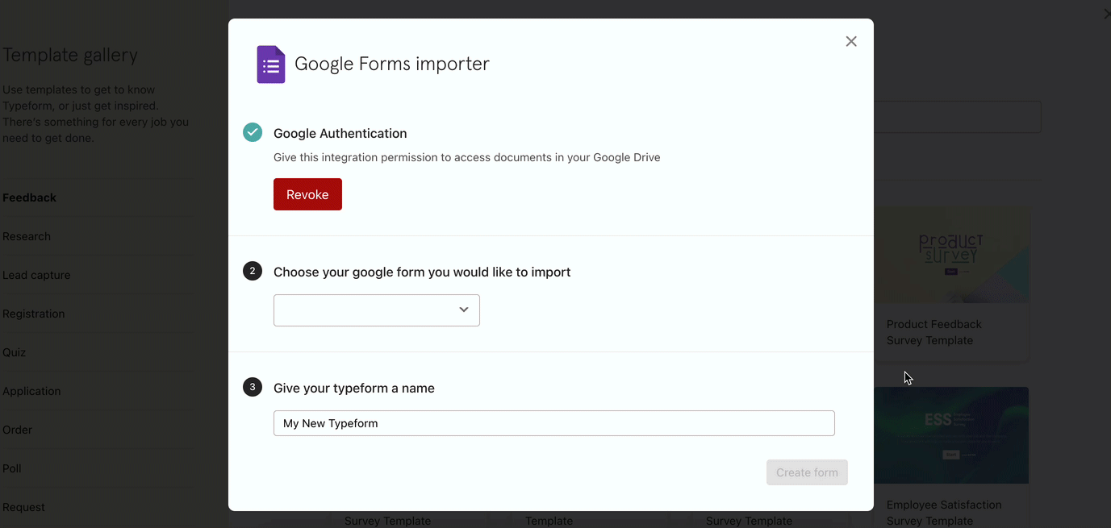Click the green Google Authentication checkmark icon

tap(253, 132)
